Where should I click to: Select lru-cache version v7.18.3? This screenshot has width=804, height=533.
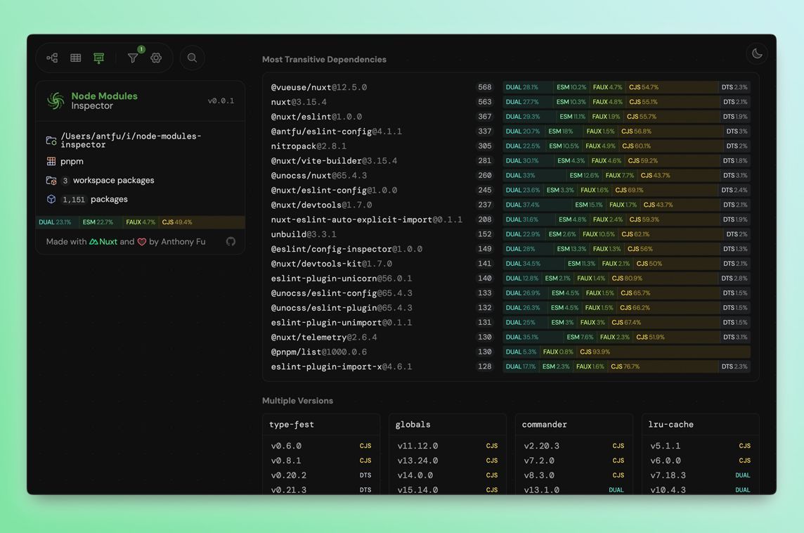tap(701, 475)
